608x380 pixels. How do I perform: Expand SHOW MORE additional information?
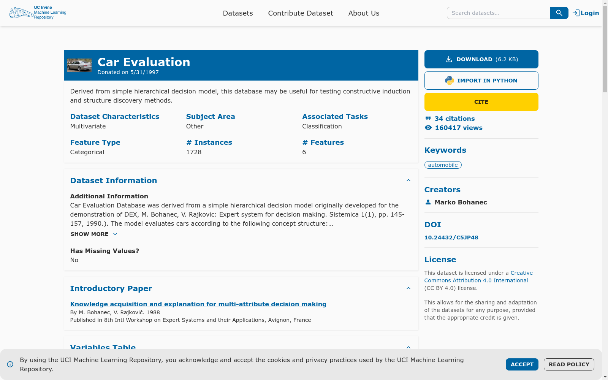click(x=94, y=234)
